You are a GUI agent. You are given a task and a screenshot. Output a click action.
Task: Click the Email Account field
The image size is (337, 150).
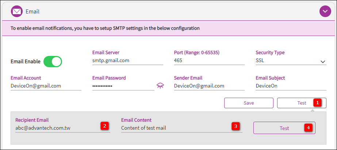pos(46,86)
